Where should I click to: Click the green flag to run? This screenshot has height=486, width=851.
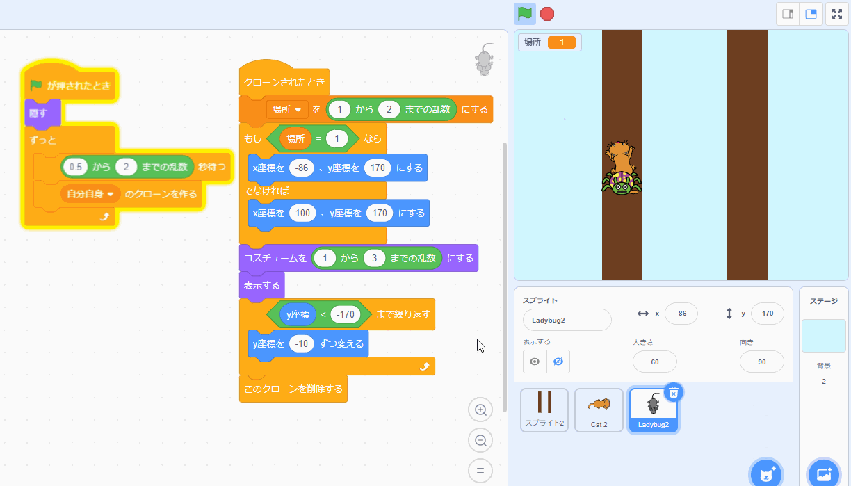524,14
